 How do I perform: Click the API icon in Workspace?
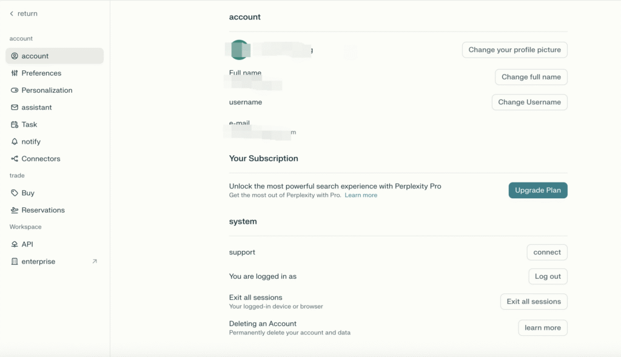pyautogui.click(x=15, y=244)
